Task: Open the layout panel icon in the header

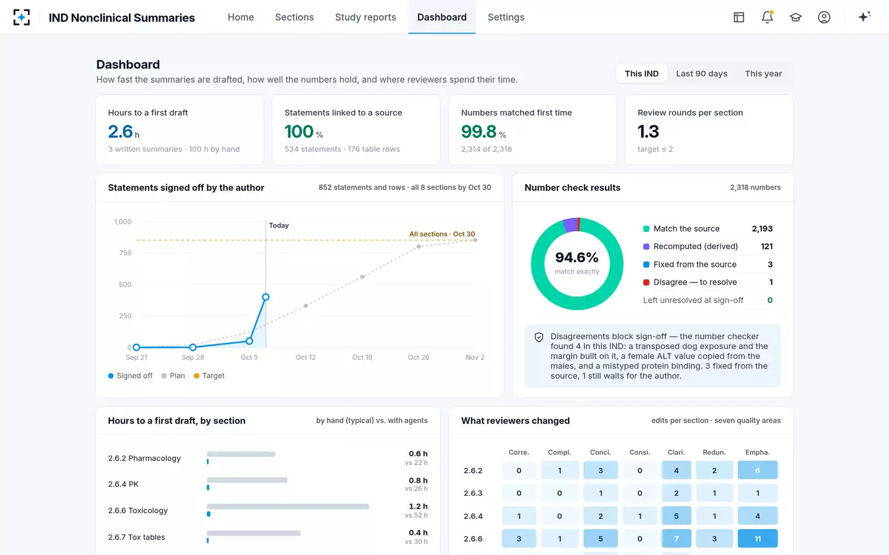Action: coord(739,17)
